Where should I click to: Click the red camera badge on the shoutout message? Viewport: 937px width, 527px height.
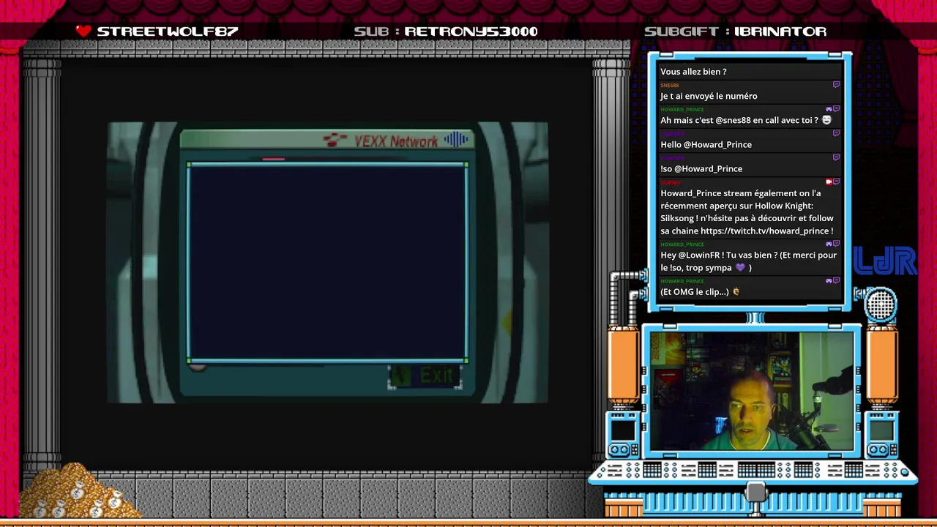[x=829, y=182]
